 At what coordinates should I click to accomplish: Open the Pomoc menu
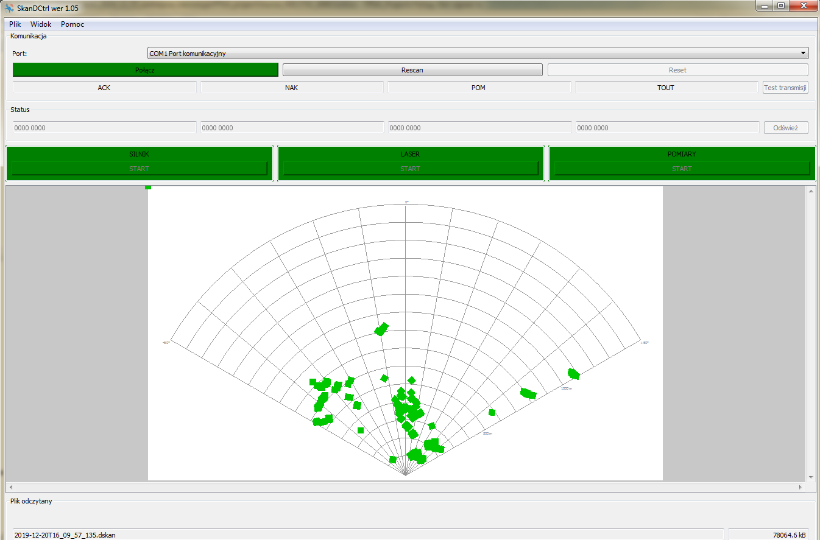point(72,24)
